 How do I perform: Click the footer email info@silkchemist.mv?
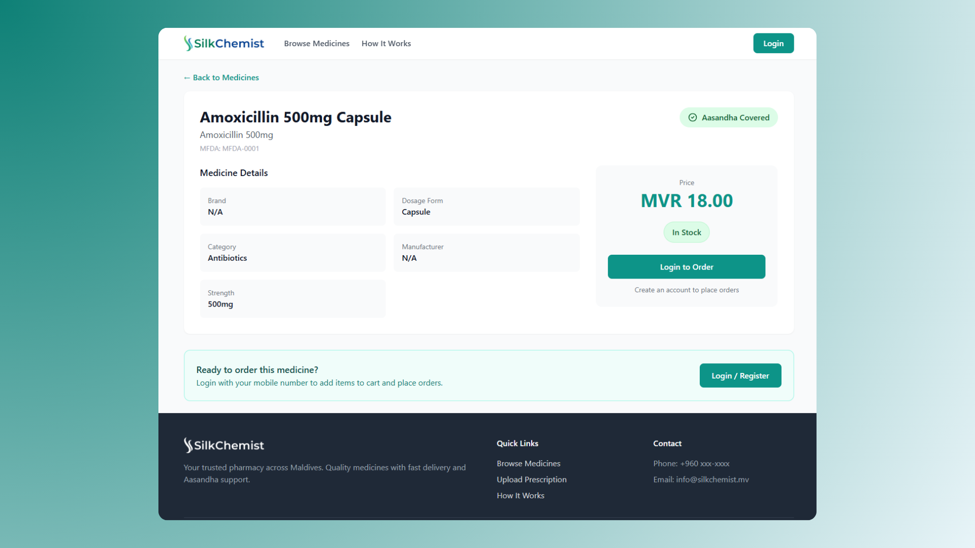click(701, 479)
